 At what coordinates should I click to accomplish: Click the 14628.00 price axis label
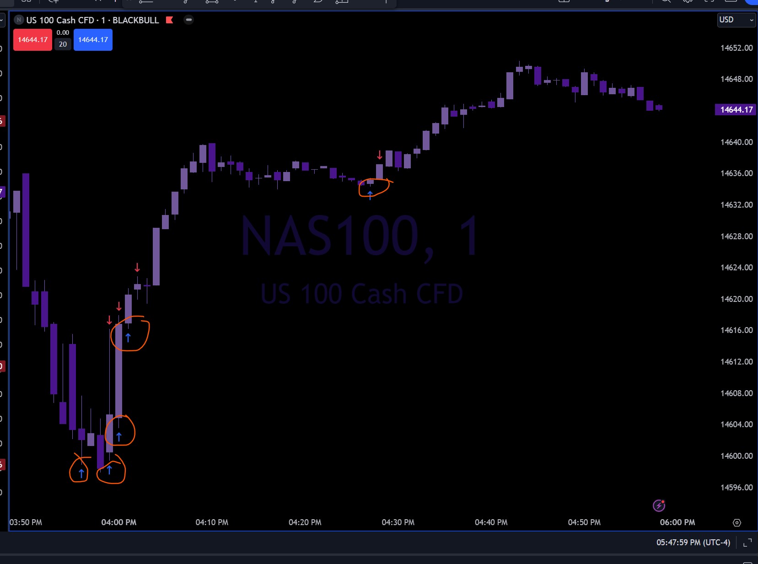pyautogui.click(x=736, y=236)
